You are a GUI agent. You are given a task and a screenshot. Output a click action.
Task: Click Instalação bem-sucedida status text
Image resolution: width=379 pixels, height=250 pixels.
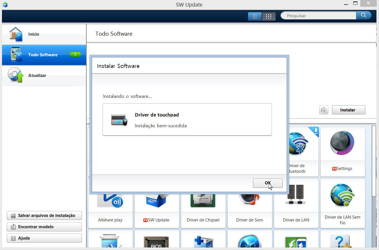[161, 126]
